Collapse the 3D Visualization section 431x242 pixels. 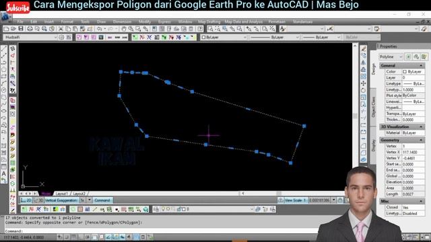point(421,127)
